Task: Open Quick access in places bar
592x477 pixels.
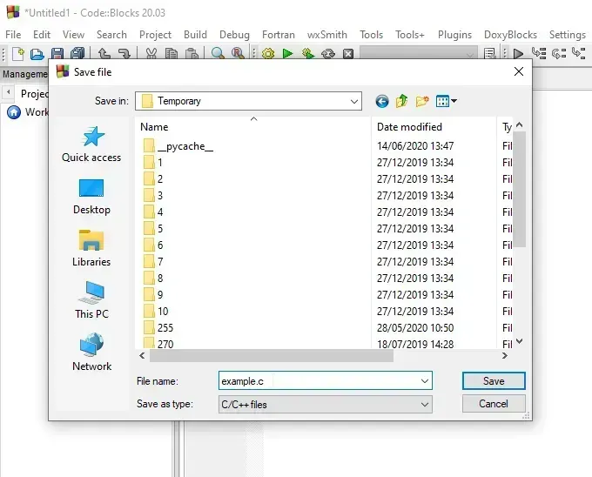Action: tap(91, 144)
